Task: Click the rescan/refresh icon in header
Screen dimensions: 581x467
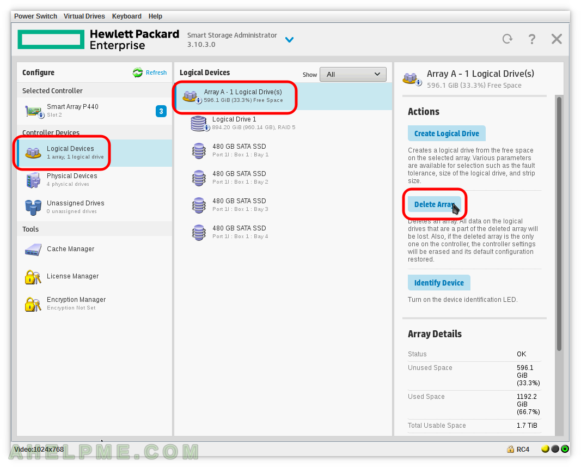Action: point(507,39)
